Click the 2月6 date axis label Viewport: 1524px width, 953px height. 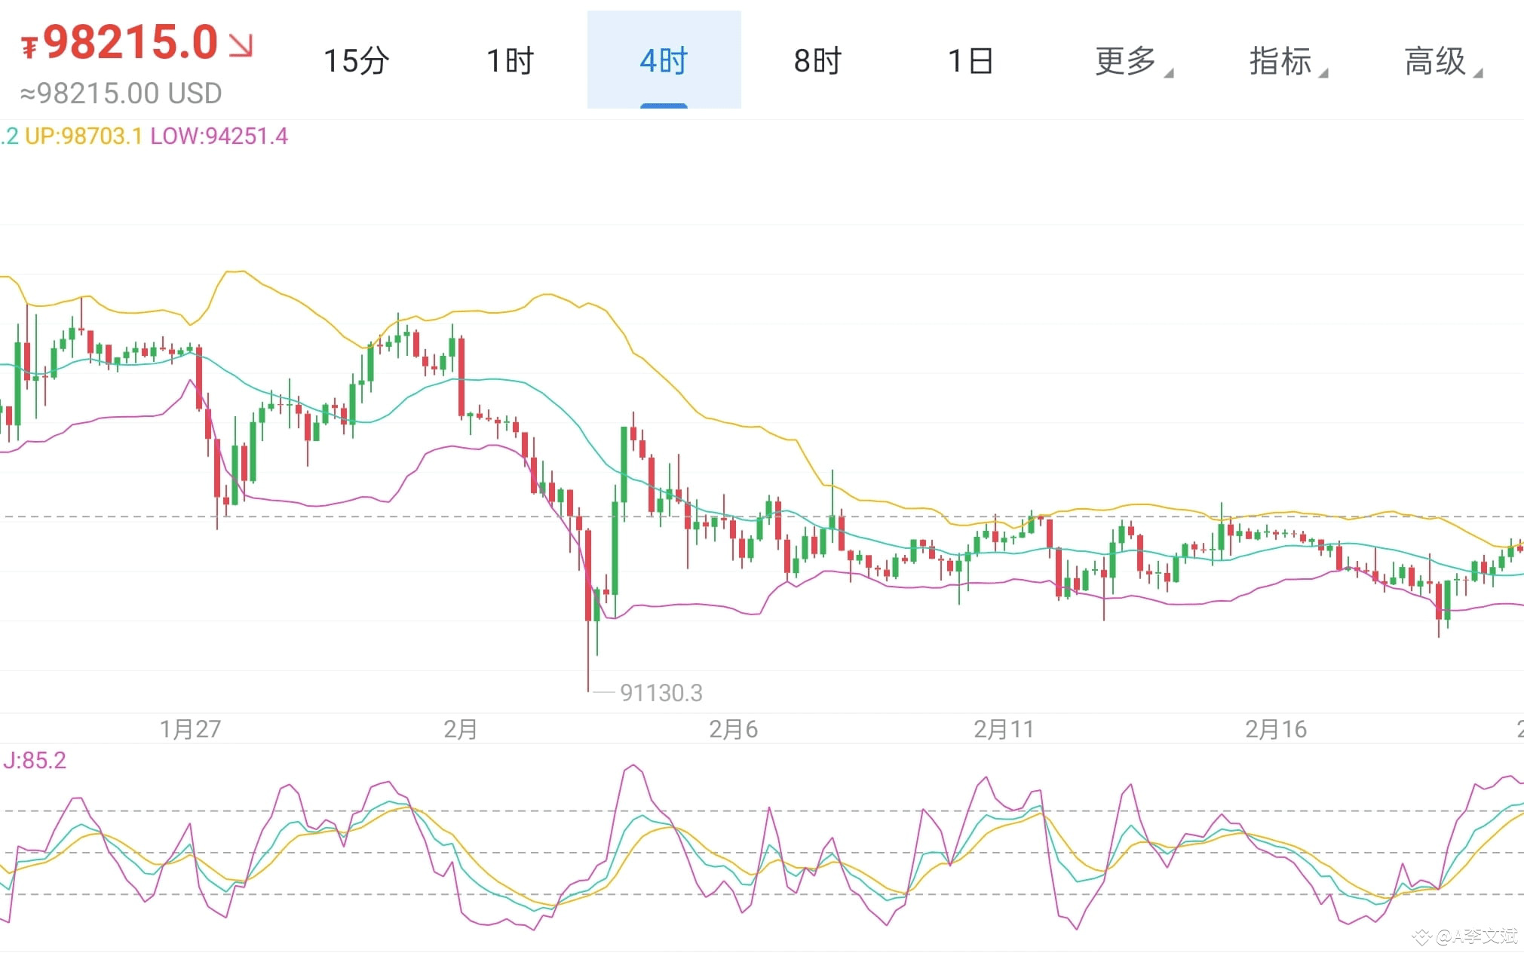click(733, 729)
